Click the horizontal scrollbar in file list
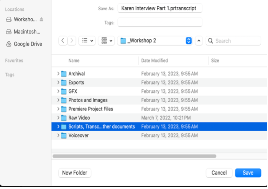This screenshot has width=268, height=189. (x=134, y=156)
